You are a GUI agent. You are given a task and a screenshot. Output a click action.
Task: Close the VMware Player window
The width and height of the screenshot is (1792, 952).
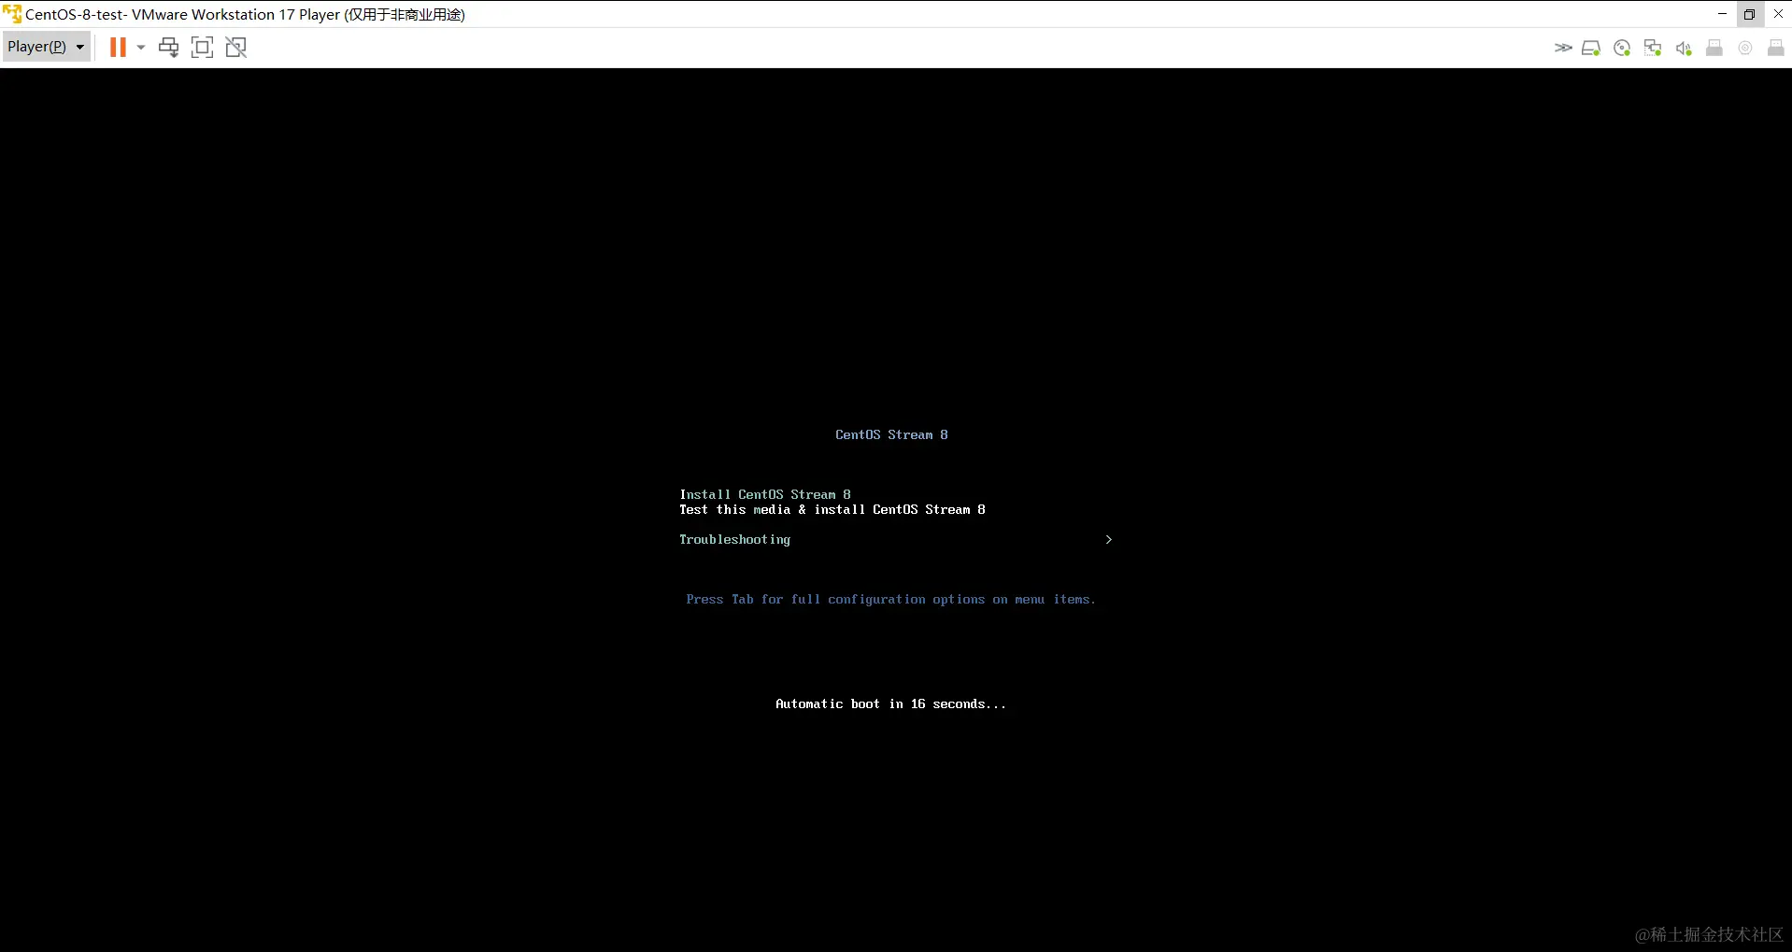[1778, 14]
